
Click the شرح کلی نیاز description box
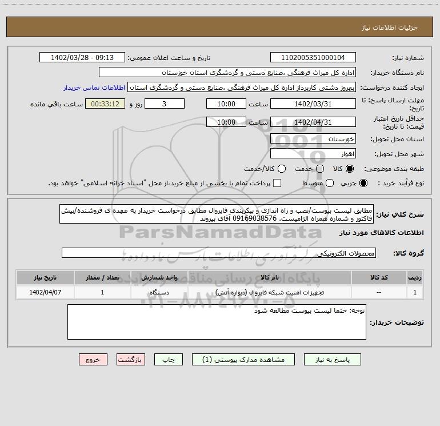(217, 214)
